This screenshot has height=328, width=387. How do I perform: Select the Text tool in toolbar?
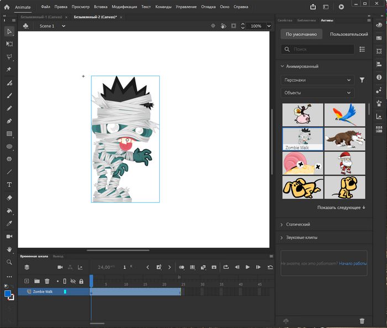[9, 184]
